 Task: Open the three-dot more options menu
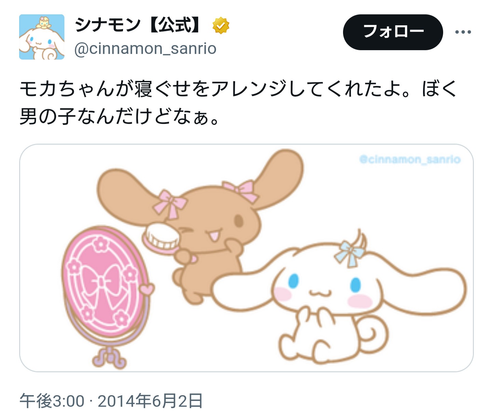pyautogui.click(x=463, y=32)
